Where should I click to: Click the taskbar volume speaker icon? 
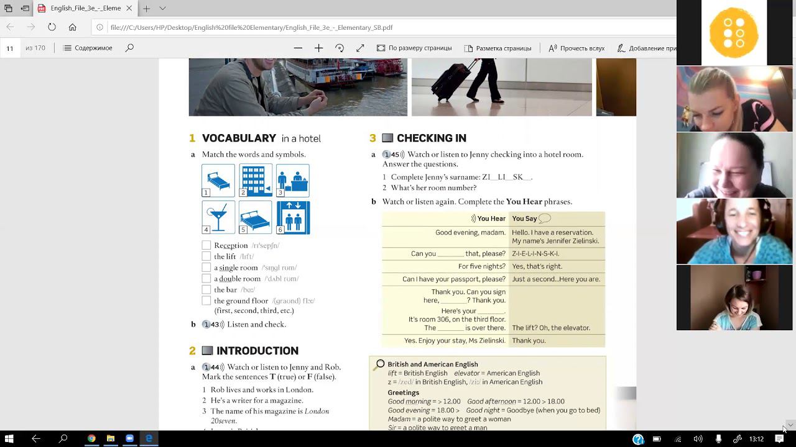pos(698,439)
